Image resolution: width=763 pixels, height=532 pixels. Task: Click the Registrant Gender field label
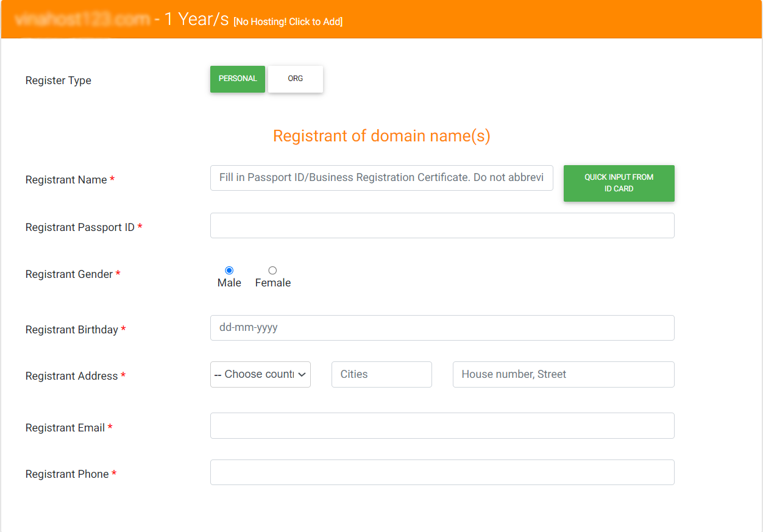(x=69, y=274)
